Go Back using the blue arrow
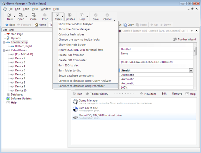Screen dimensions: 201x153 (7, 25)
